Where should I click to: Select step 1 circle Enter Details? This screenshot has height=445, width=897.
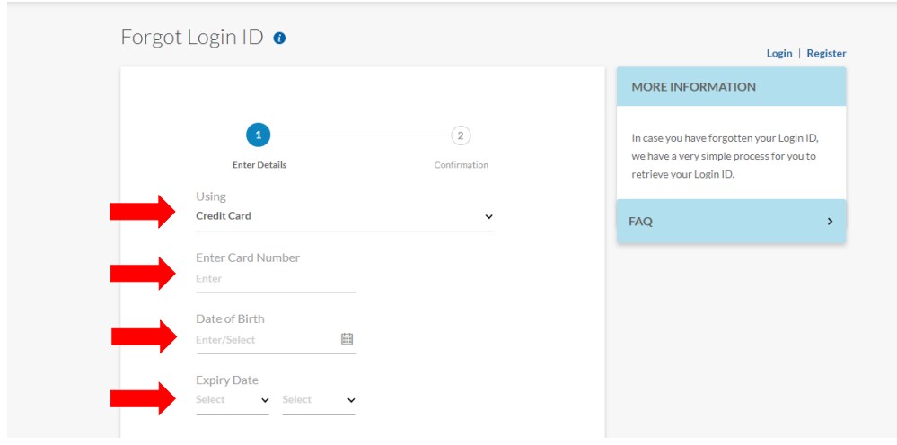258,135
